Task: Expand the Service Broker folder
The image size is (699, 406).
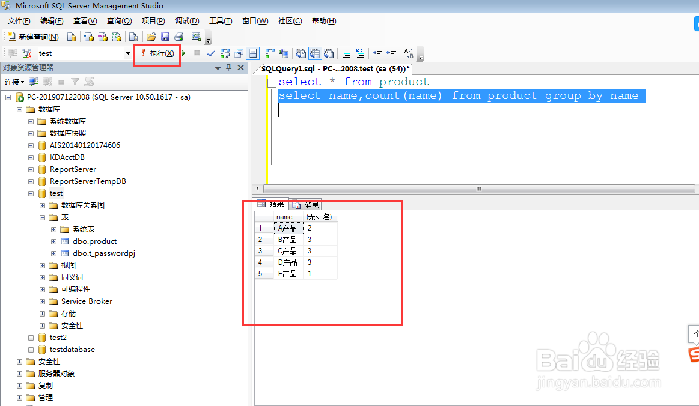Action: click(x=42, y=301)
